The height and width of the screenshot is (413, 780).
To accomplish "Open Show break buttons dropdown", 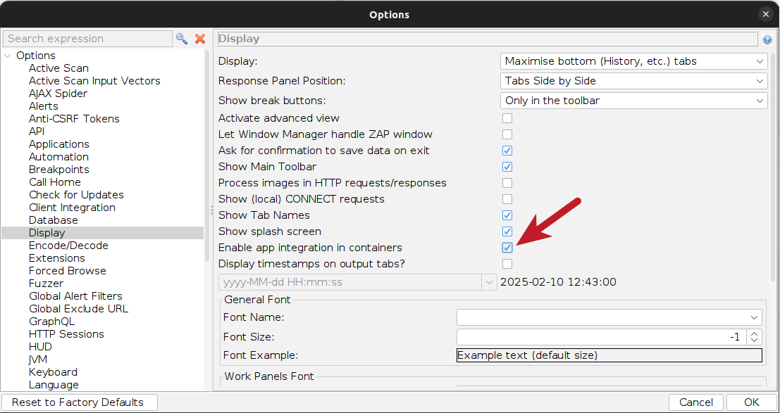I will [633, 101].
